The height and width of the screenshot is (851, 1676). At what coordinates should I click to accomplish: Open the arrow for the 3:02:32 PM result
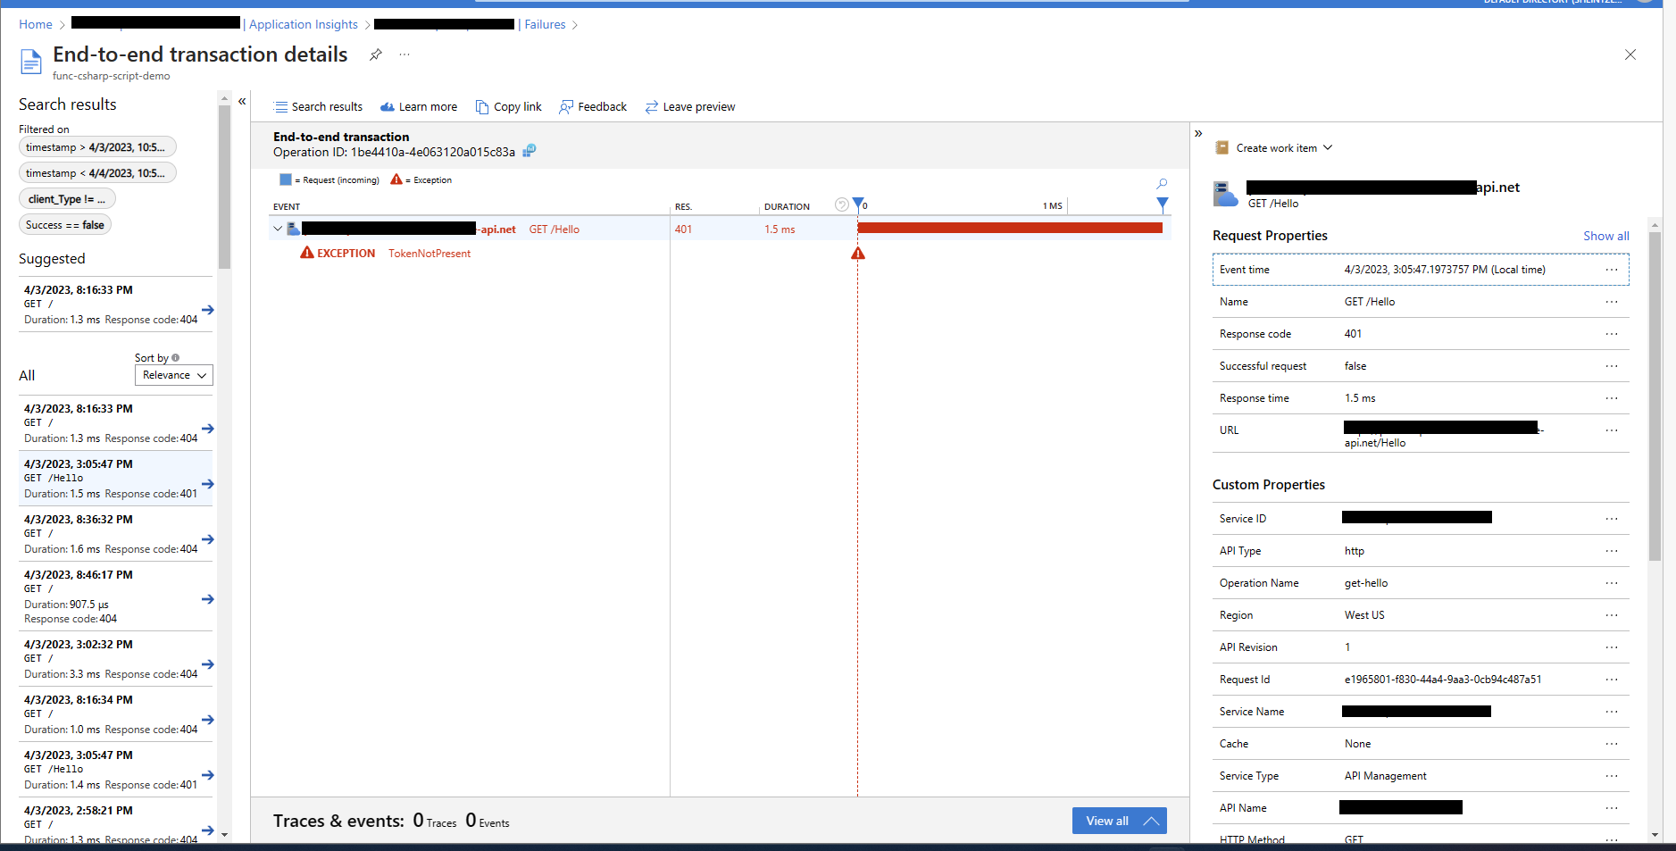tap(208, 664)
